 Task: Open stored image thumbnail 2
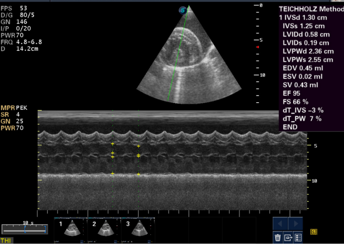(x=105, y=230)
